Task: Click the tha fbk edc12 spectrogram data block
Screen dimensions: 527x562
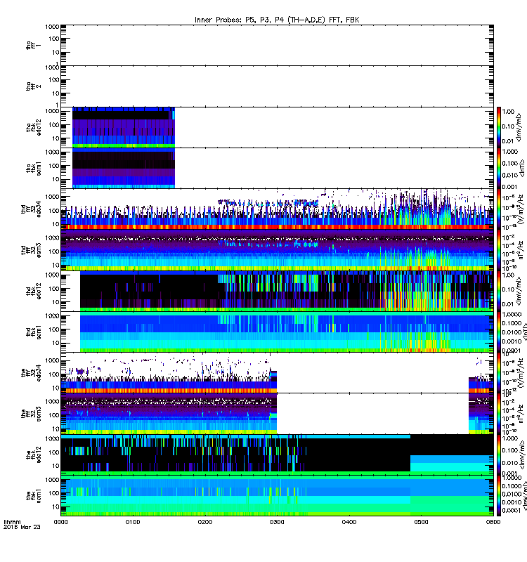Action: click(x=124, y=127)
